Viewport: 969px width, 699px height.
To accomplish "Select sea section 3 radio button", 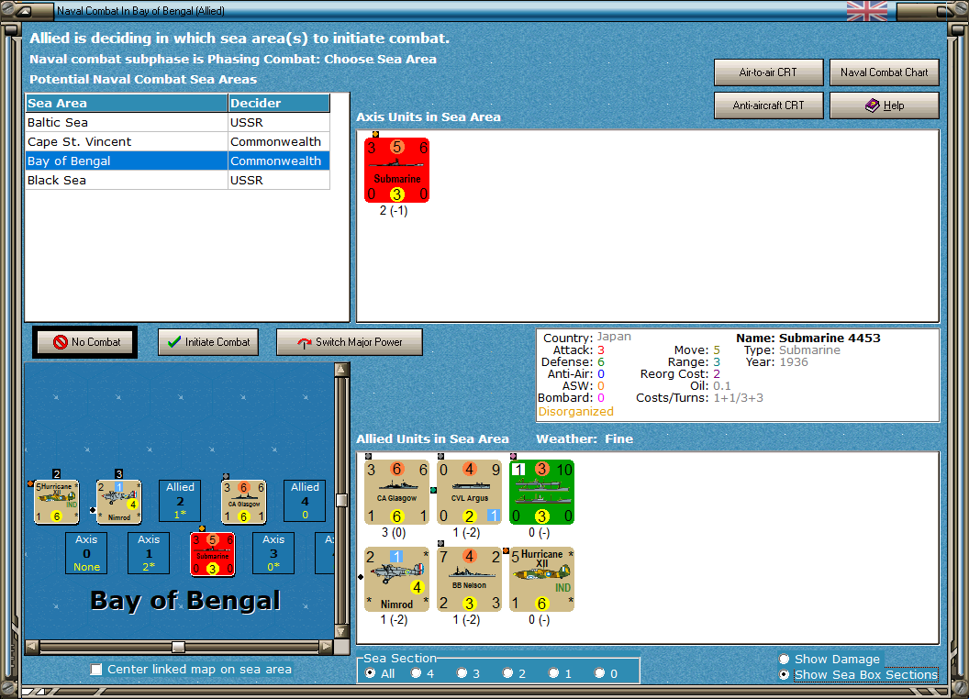I will click(x=462, y=673).
